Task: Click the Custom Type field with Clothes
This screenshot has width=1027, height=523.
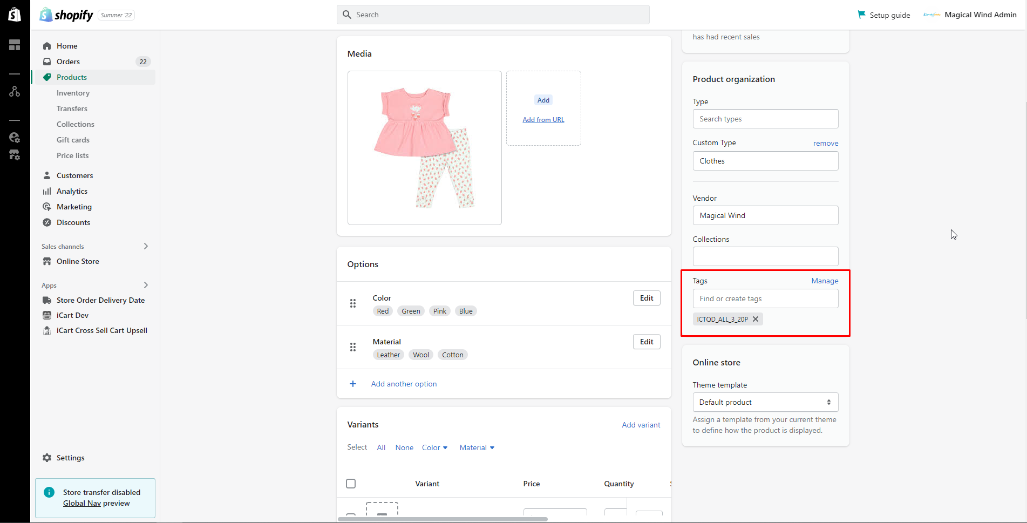Action: [765, 161]
